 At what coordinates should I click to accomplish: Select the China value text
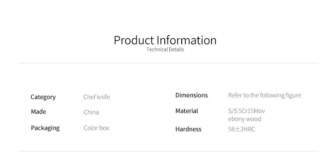pyautogui.click(x=91, y=112)
